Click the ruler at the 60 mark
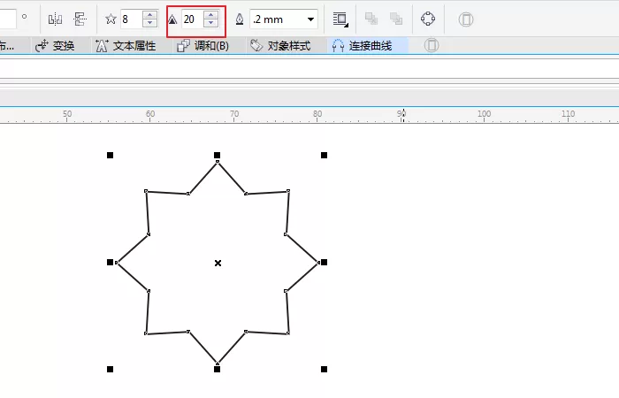 pos(150,114)
